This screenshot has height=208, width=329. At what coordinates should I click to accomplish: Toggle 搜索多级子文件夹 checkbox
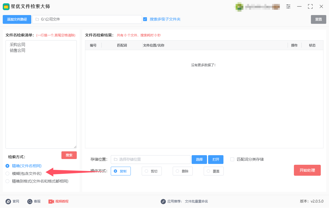[145, 19]
